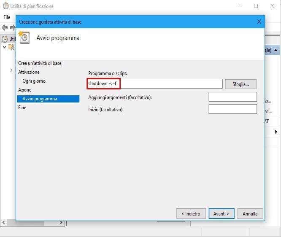Click the forward arrow toolbar icon

[13, 27]
